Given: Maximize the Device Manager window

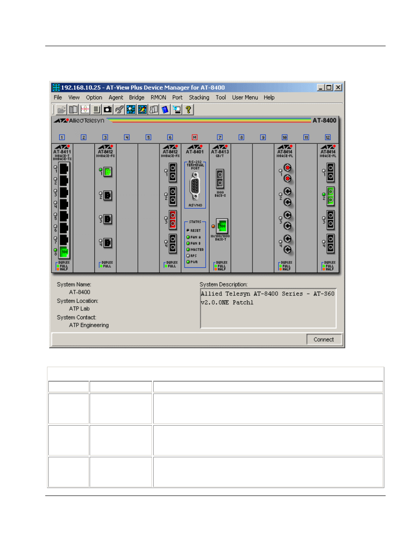Looking at the screenshot, I should click(x=329, y=87).
